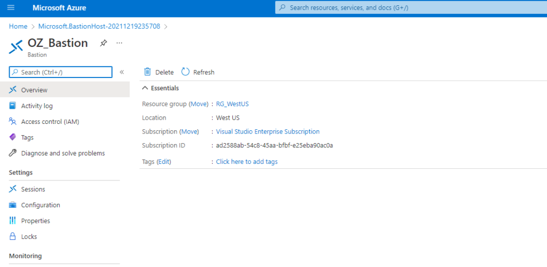Open the RG_WestUS resource group link

pyautogui.click(x=232, y=104)
